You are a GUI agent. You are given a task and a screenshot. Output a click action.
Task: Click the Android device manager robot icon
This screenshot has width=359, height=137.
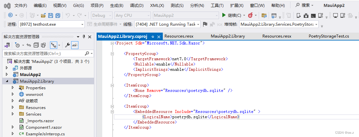(306, 15)
